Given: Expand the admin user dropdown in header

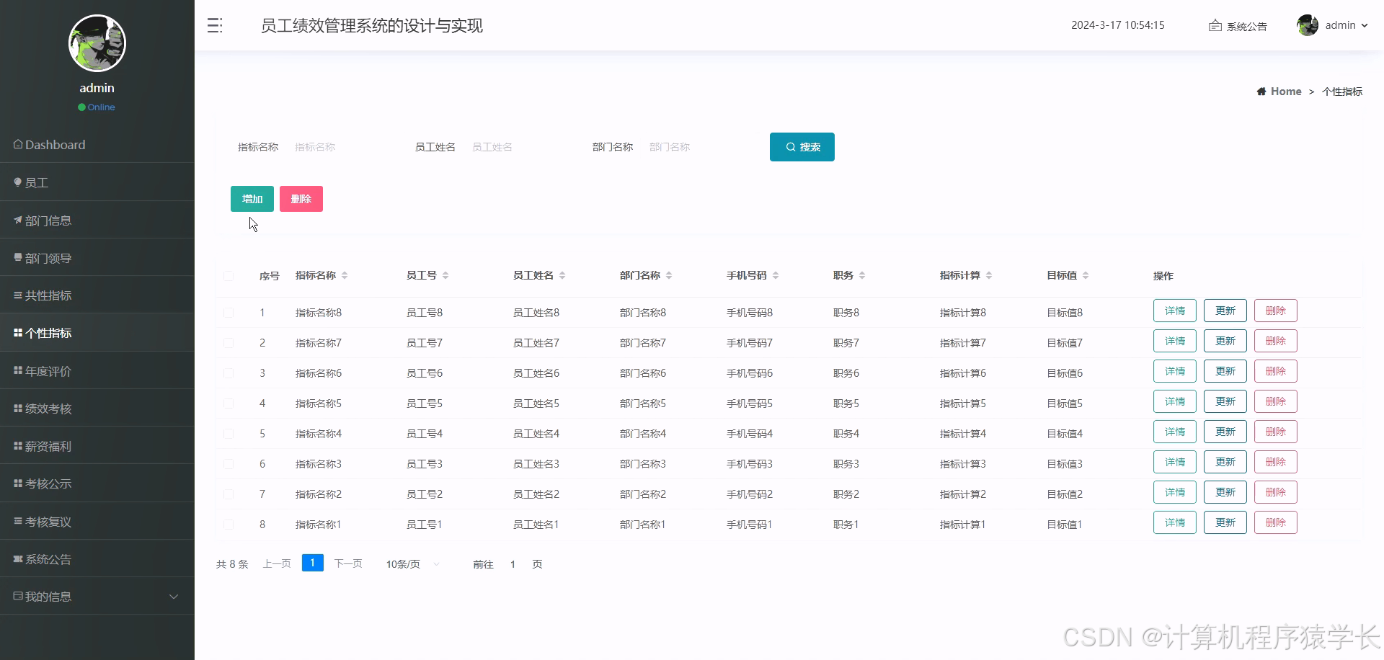Looking at the screenshot, I should point(1364,25).
